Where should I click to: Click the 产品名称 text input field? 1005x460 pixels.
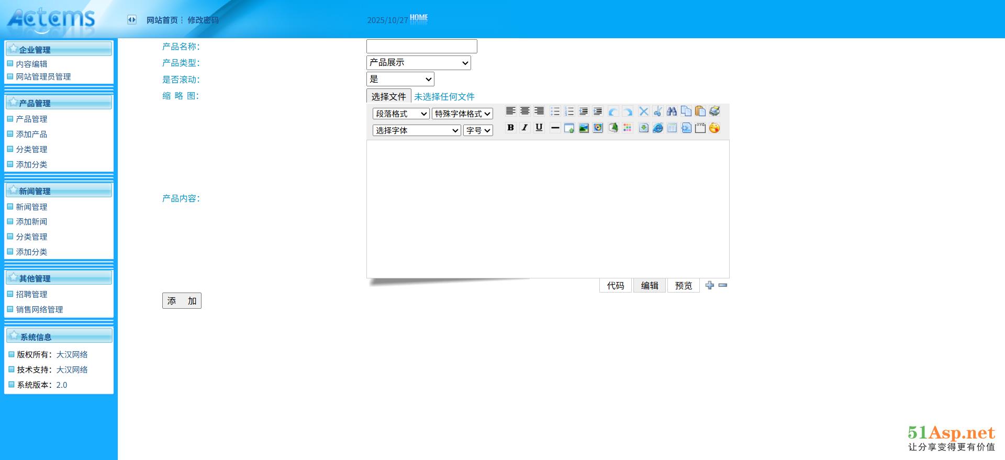coord(421,47)
